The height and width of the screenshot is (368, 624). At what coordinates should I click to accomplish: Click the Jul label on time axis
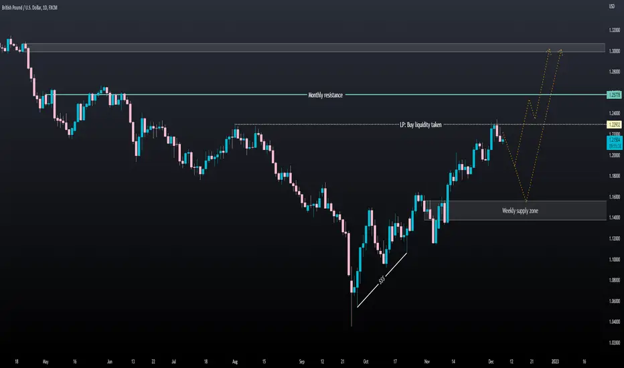[x=173, y=361]
